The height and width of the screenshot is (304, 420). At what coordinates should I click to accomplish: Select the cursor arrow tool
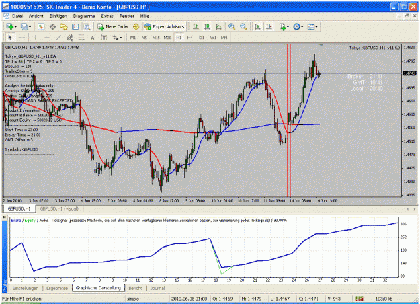click(x=10, y=38)
